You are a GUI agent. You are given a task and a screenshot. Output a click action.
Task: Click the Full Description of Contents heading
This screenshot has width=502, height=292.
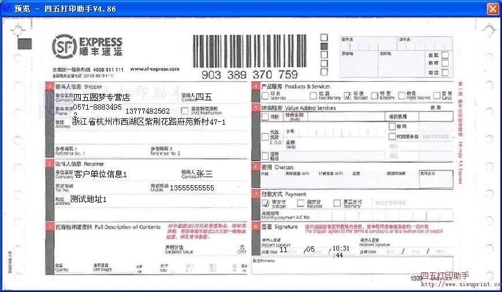pos(108,227)
